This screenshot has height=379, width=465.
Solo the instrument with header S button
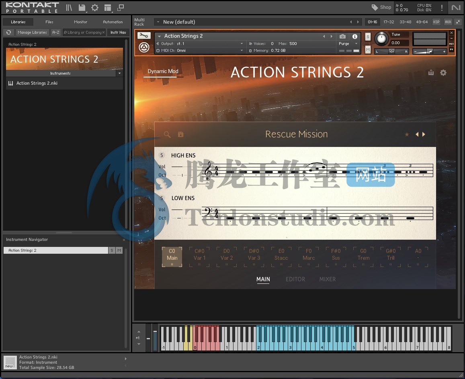(x=368, y=37)
